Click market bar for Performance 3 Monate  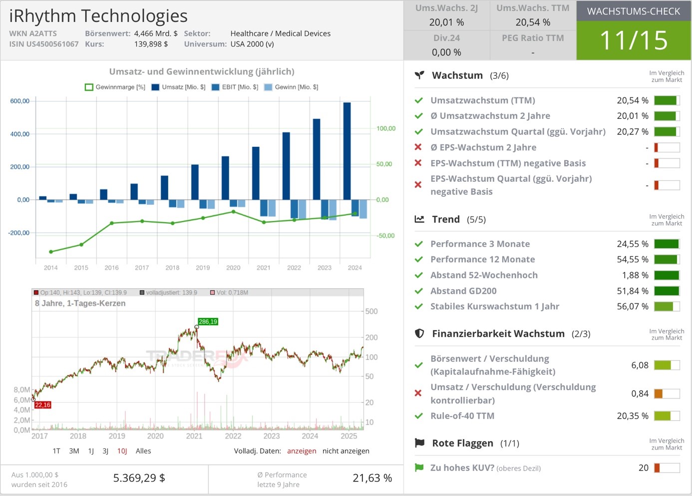pyautogui.click(x=667, y=244)
